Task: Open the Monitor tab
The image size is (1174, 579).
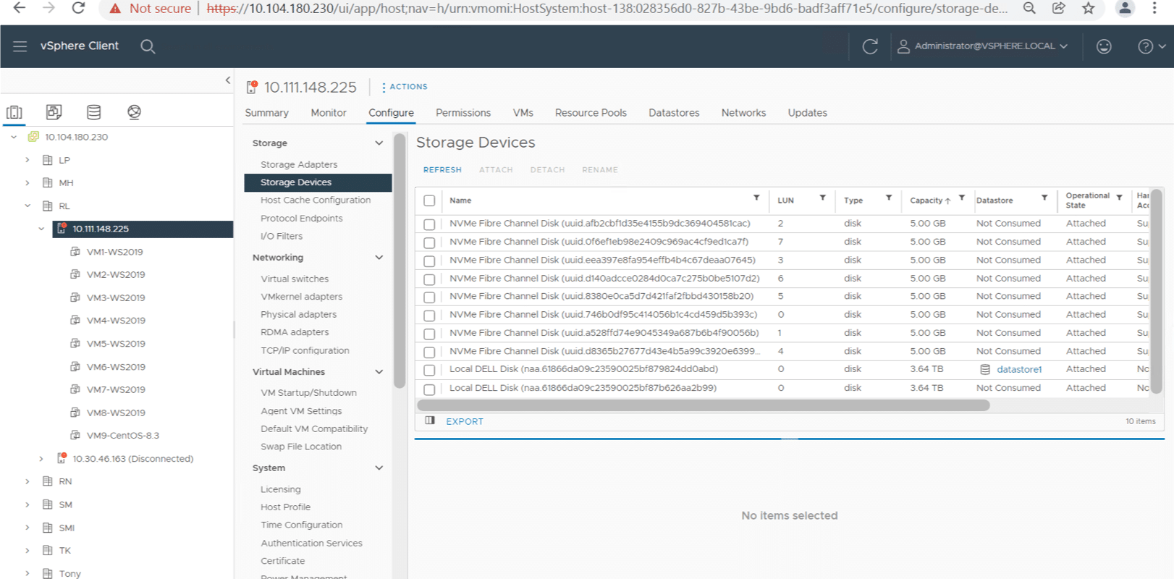Action: tap(329, 113)
